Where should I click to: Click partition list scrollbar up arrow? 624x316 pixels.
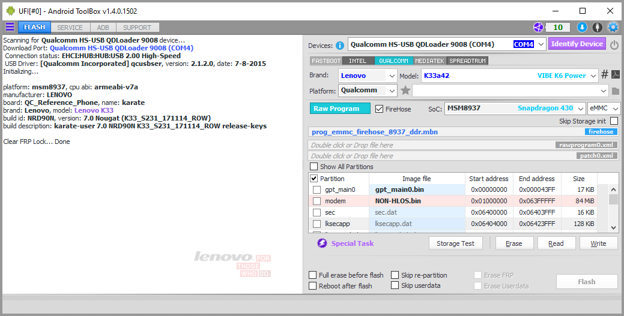click(x=613, y=189)
